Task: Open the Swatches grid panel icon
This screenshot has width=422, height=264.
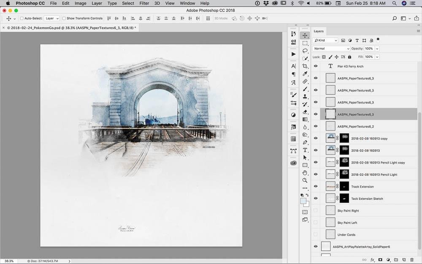Action: (x=293, y=139)
